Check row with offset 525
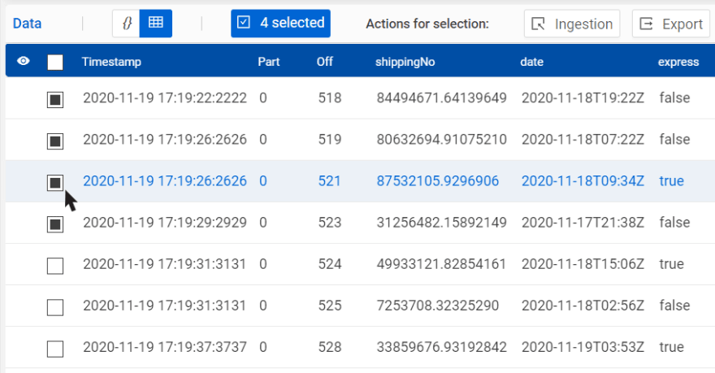 coord(55,307)
